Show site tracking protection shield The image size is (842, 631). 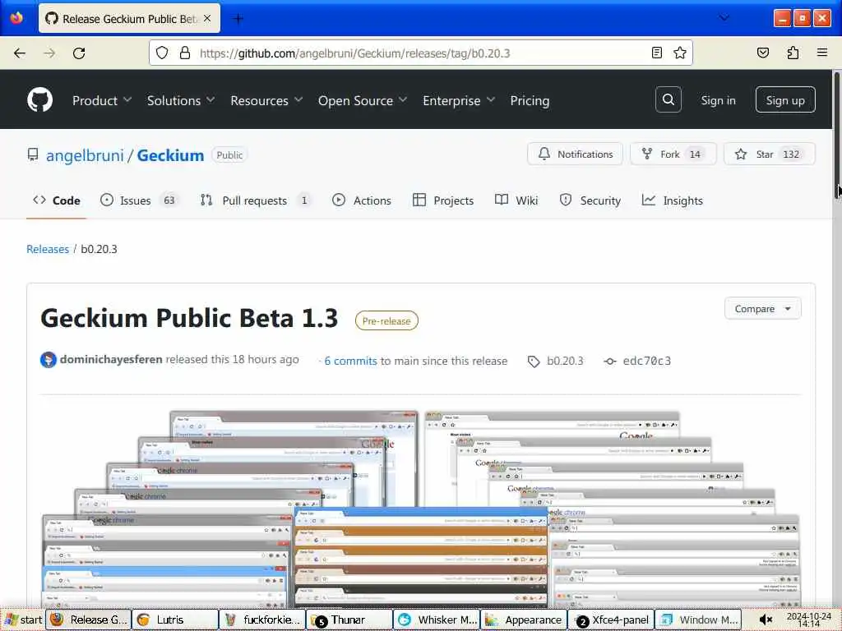point(162,53)
